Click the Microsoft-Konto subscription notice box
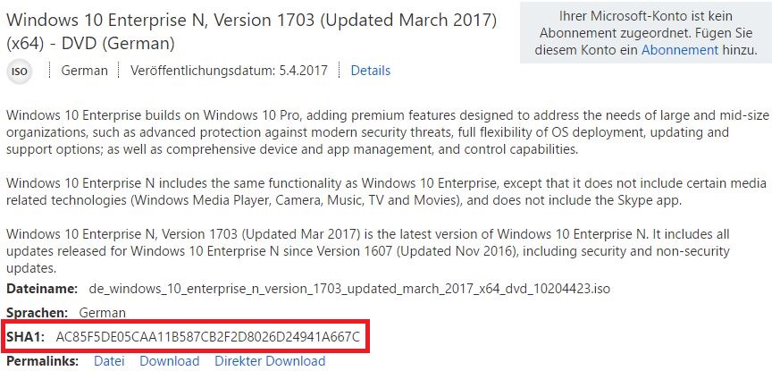Image resolution: width=780 pixels, height=371 pixels. [646, 33]
